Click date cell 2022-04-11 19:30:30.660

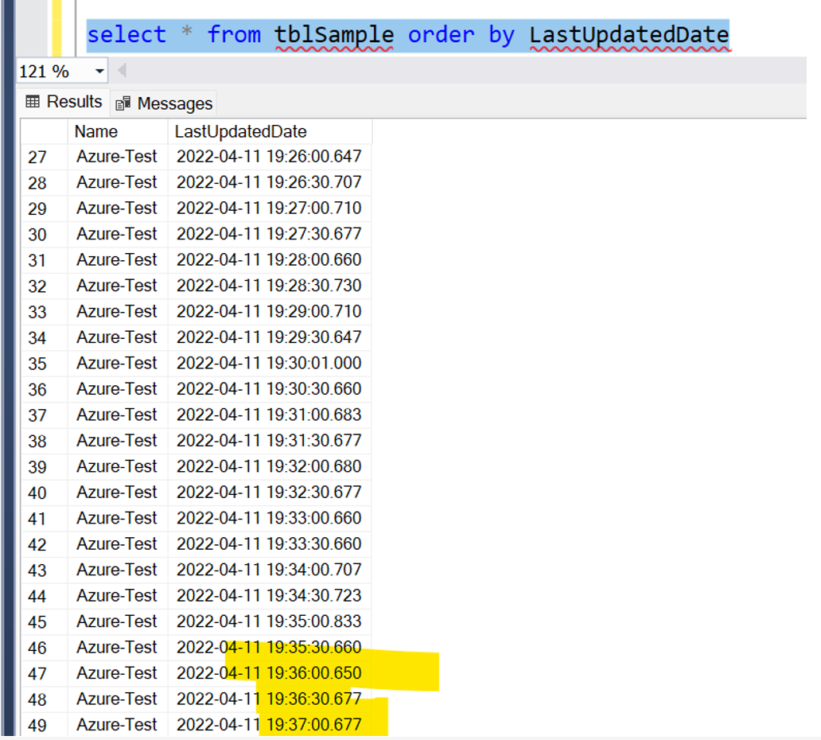[x=270, y=389]
